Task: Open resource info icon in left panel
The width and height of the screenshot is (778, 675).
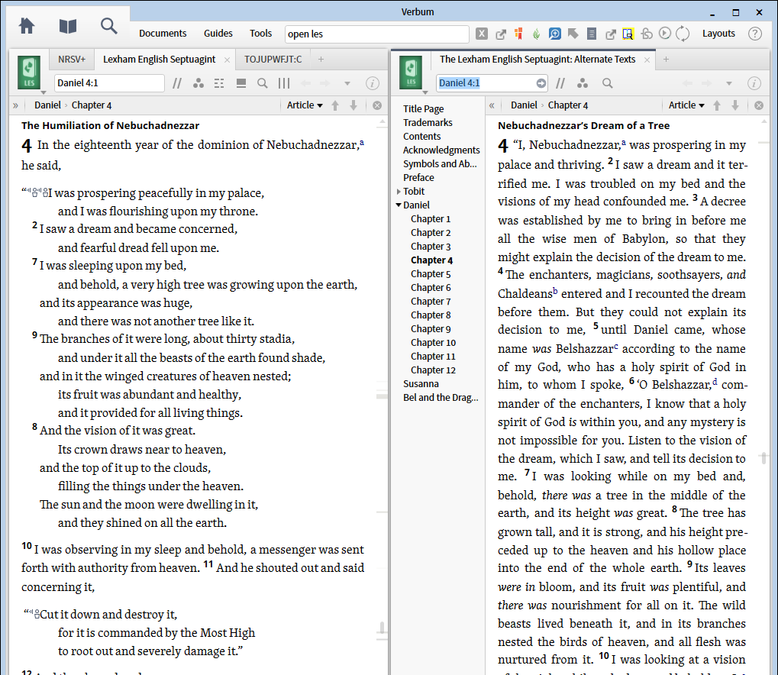Action: pos(372,83)
